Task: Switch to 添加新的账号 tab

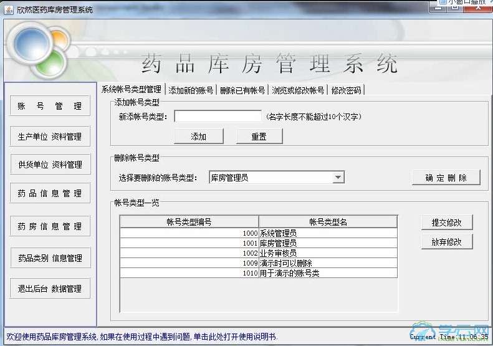Action: tap(191, 90)
